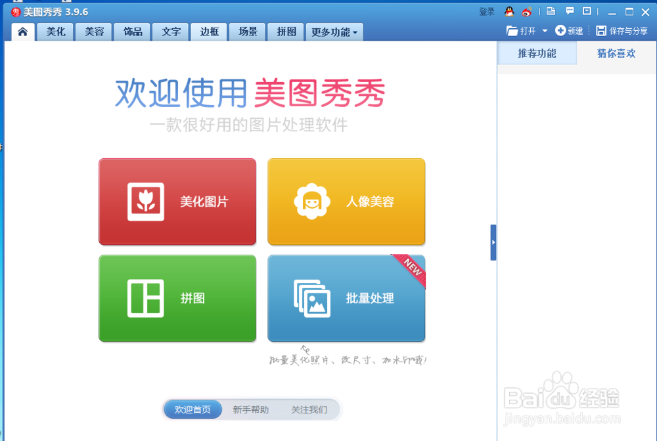The height and width of the screenshot is (441, 657).
Task: Collapse the right panel with side arrow
Action: 493,242
